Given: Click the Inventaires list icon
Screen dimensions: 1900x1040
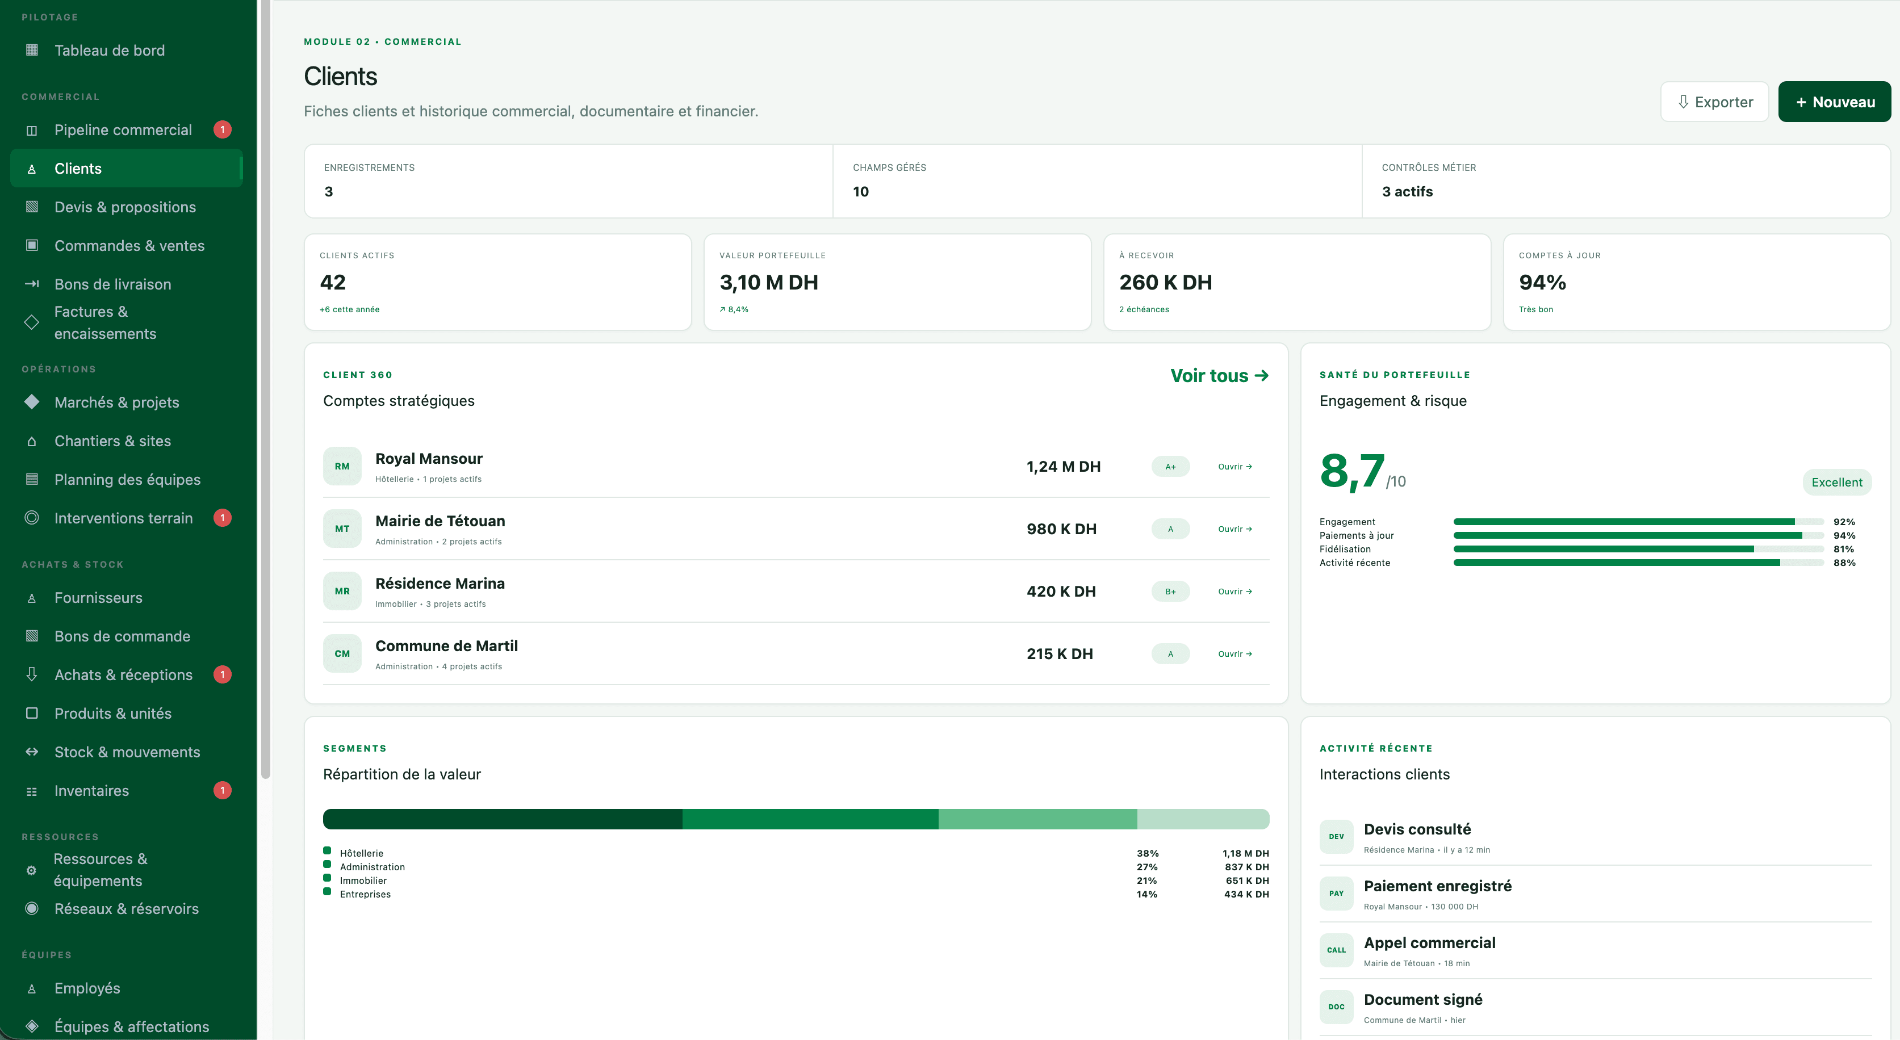Looking at the screenshot, I should (x=32, y=791).
